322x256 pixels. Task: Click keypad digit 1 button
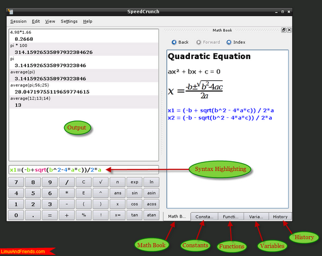click(16, 204)
